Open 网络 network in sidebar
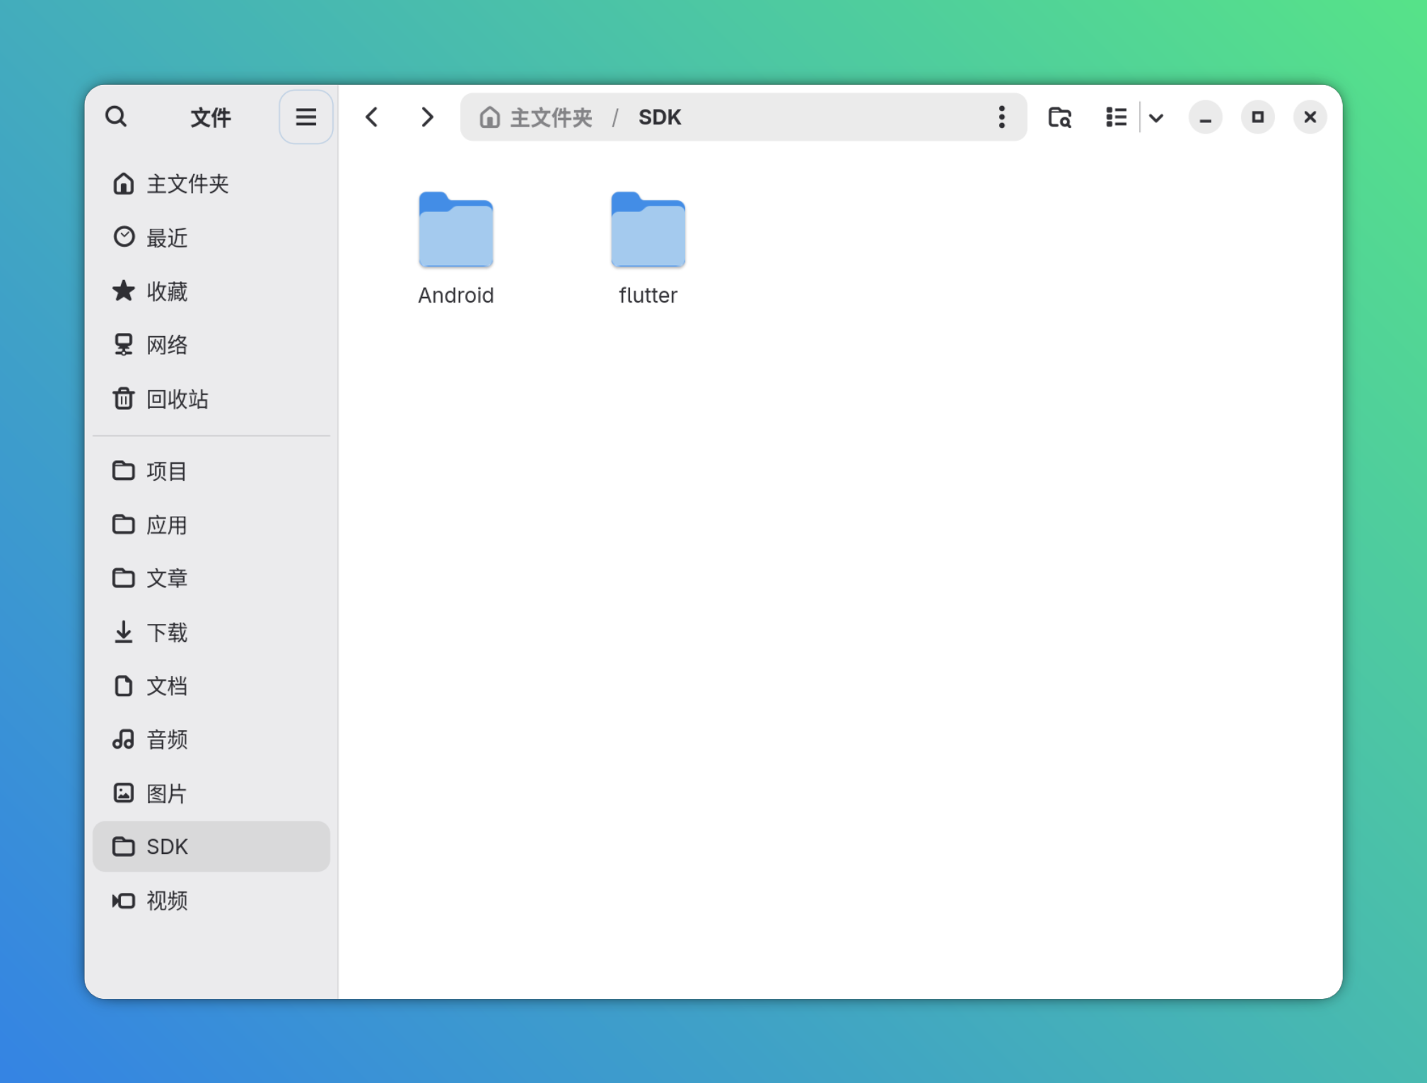Screen dimensions: 1427x1083 coord(211,345)
